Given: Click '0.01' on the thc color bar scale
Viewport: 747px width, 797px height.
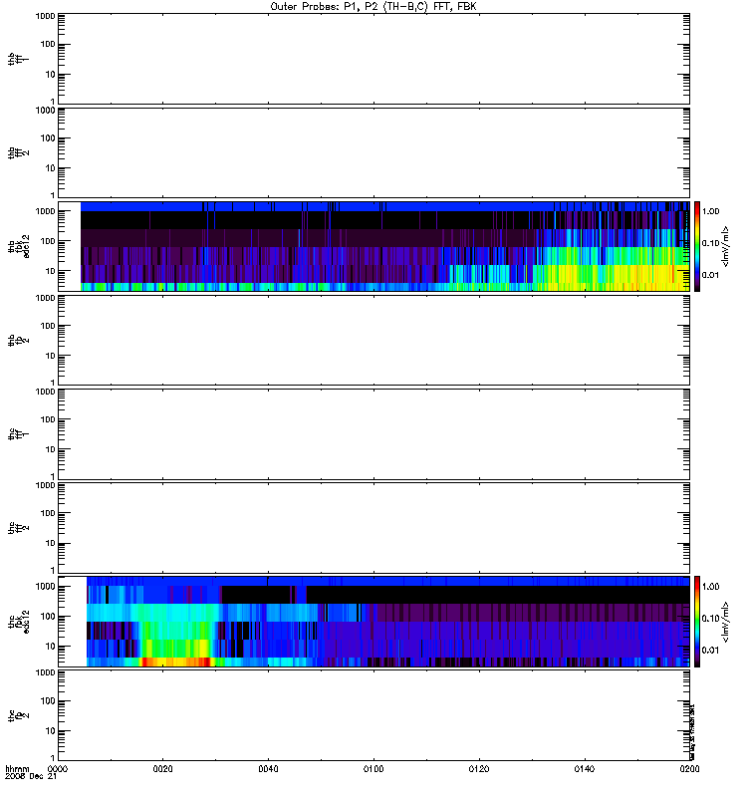Looking at the screenshot, I should (711, 651).
